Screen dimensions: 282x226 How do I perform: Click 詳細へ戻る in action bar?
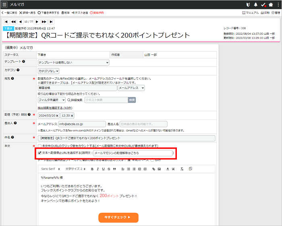click(x=27, y=13)
